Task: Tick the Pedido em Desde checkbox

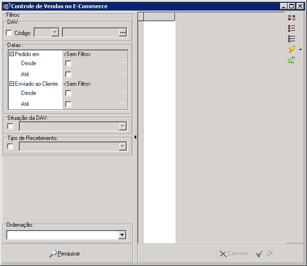Action: click(x=68, y=63)
